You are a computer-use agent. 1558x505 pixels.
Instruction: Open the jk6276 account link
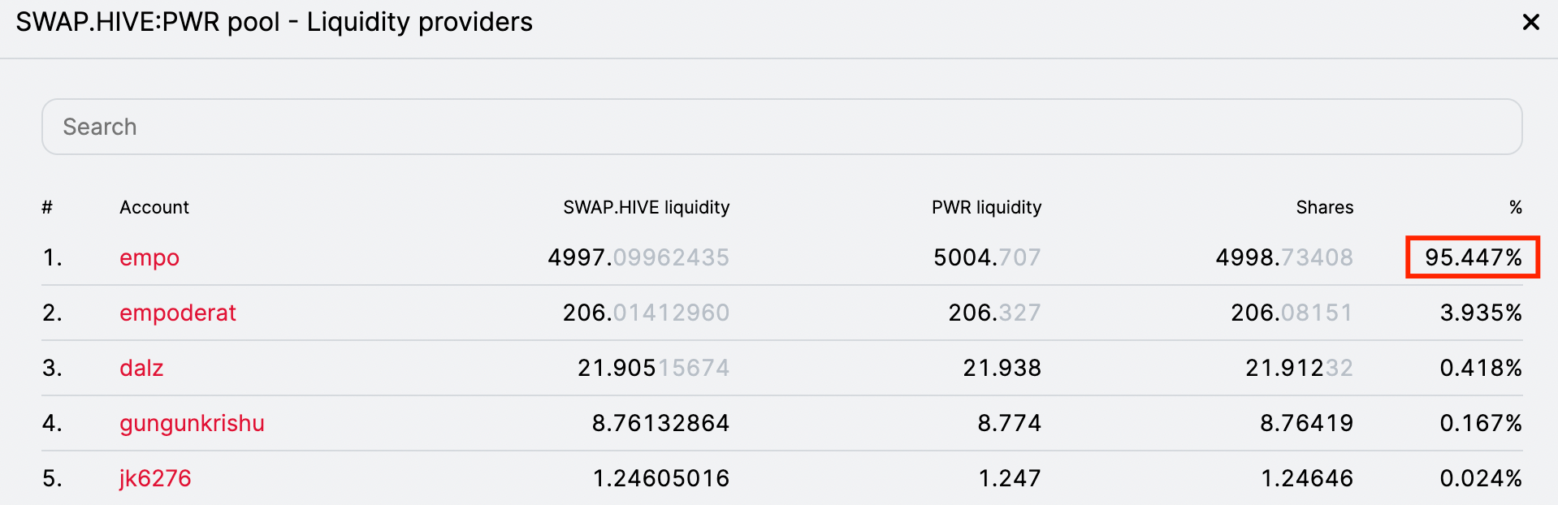tap(155, 478)
